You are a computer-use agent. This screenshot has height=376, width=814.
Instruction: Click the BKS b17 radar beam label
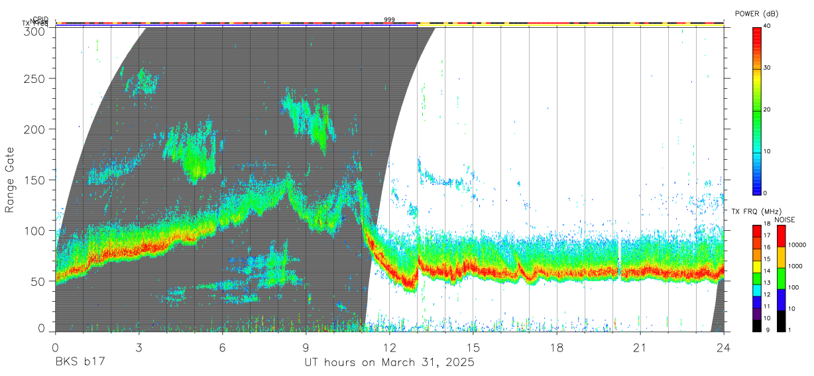coord(80,363)
